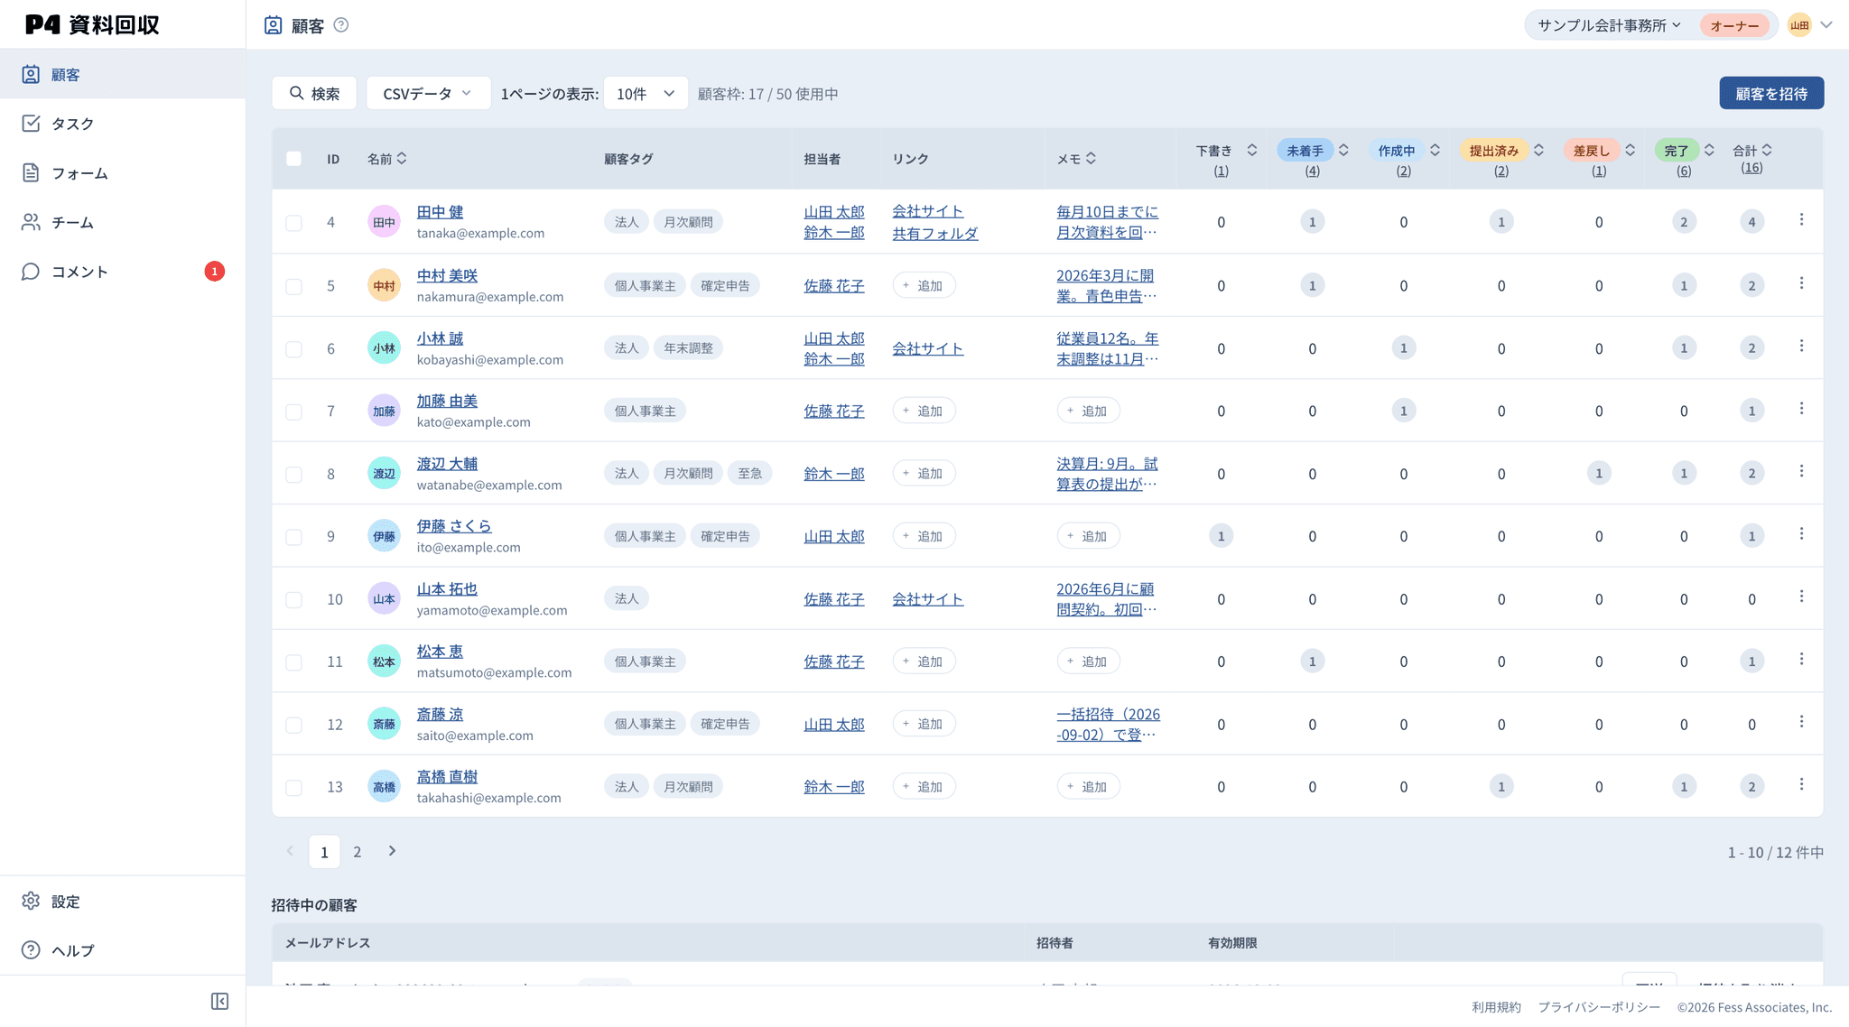Sort by 名前 column arrows
The width and height of the screenshot is (1849, 1027).
click(402, 158)
